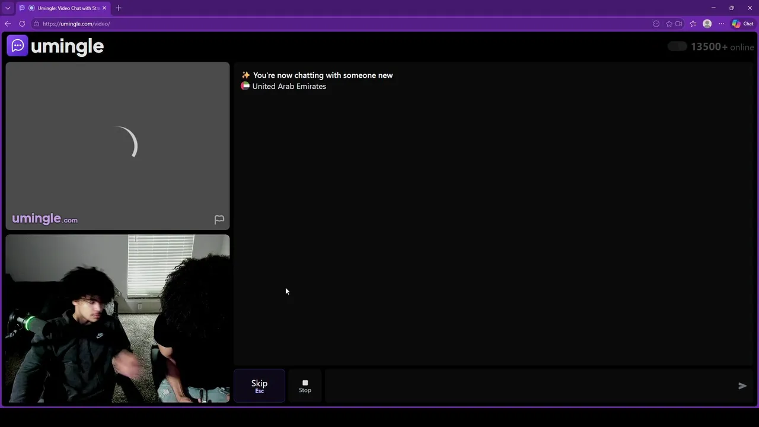
Task: Open the favorites list icon
Action: pos(693,24)
